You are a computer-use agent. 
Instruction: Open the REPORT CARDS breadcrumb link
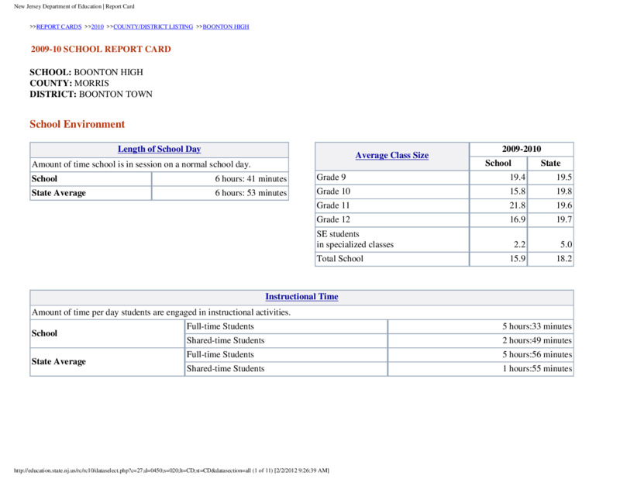(59, 26)
